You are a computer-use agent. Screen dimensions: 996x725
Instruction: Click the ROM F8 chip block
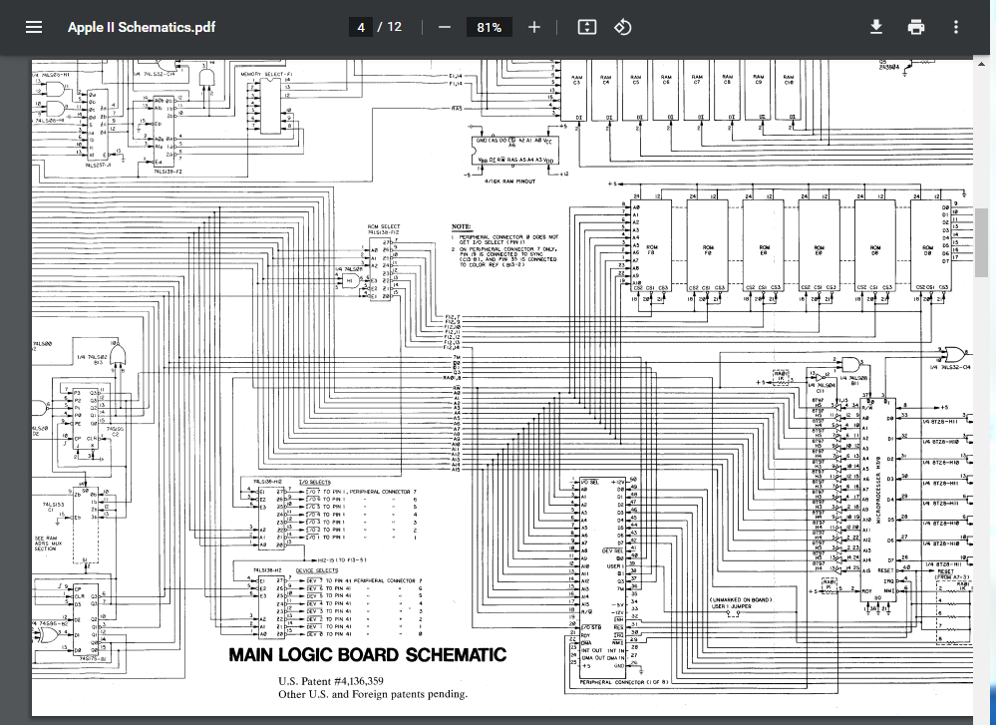tap(652, 246)
